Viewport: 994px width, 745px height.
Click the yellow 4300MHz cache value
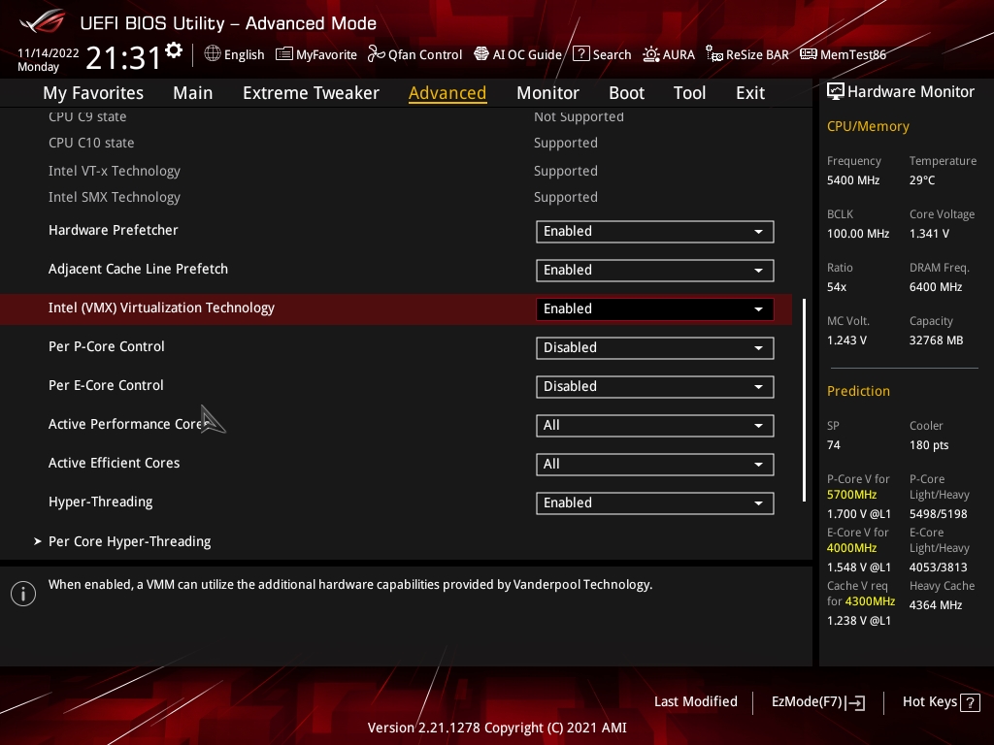(870, 601)
